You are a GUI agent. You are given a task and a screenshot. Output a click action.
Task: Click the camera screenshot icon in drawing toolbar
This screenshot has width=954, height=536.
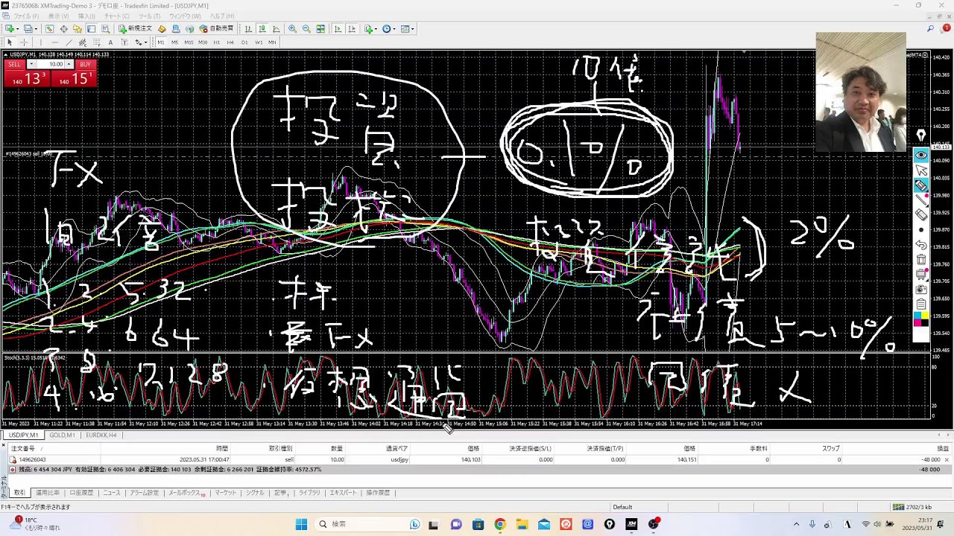tap(921, 290)
